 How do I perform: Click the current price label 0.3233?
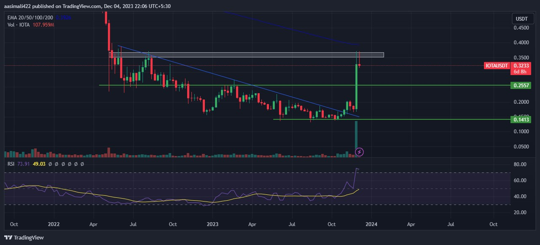click(521, 66)
